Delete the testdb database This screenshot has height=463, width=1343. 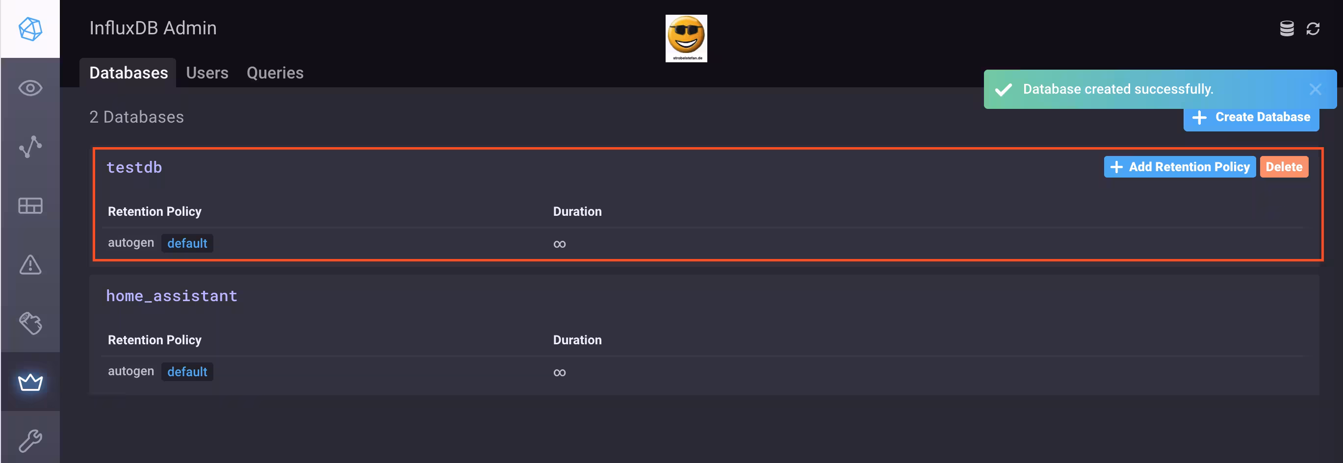tap(1284, 166)
